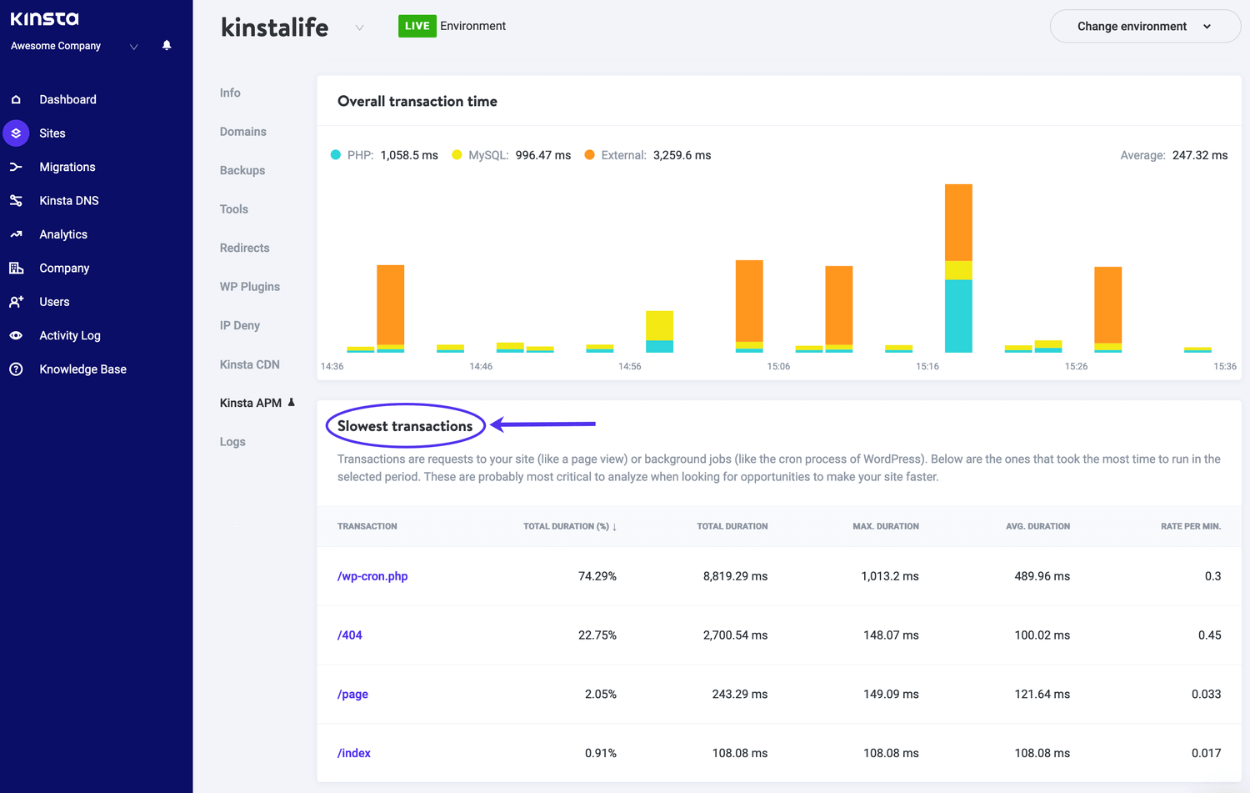This screenshot has height=793, width=1250.
Task: Click the 0.017 rate per minute value
Action: tap(1206, 753)
